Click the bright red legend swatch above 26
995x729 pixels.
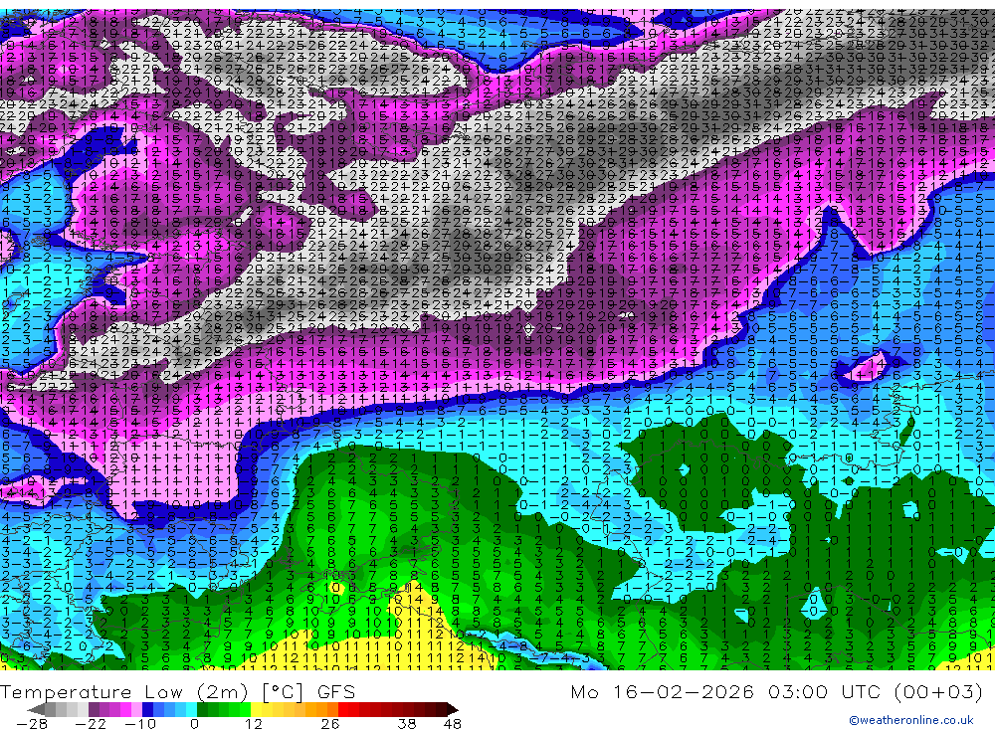pyautogui.click(x=343, y=709)
